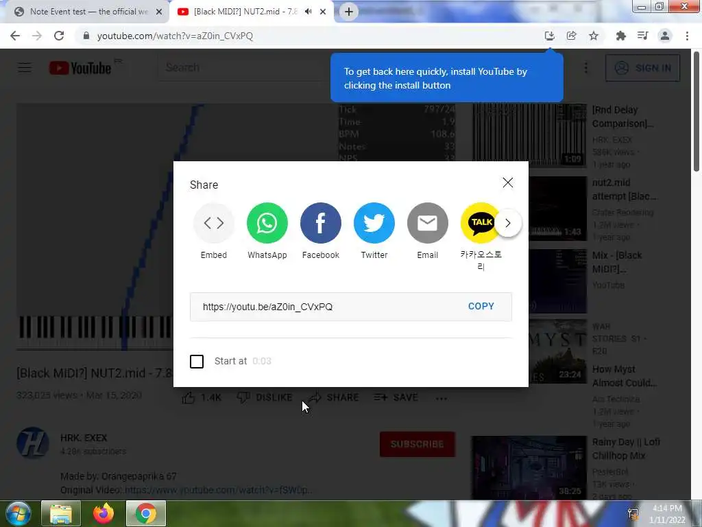
Task: Click DISLIKE button under video
Action: 264,397
